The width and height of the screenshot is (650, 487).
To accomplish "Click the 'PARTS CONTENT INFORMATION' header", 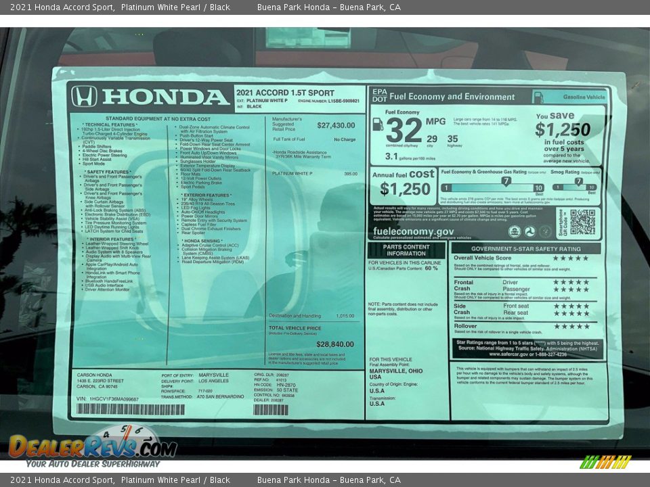I will coord(406,250).
